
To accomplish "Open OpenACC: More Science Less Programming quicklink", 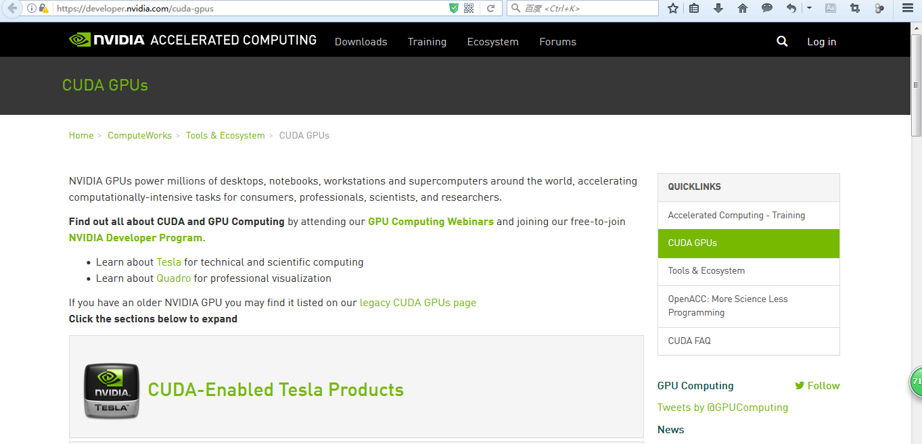I will pos(748,306).
